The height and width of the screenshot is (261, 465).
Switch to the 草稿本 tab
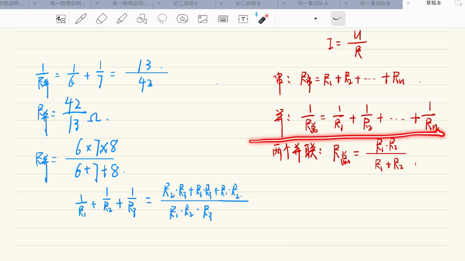434,3
